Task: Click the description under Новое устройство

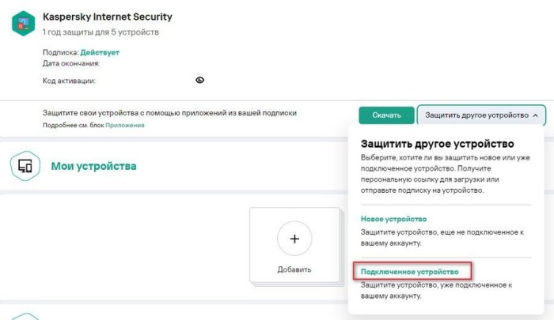Action: [x=442, y=238]
